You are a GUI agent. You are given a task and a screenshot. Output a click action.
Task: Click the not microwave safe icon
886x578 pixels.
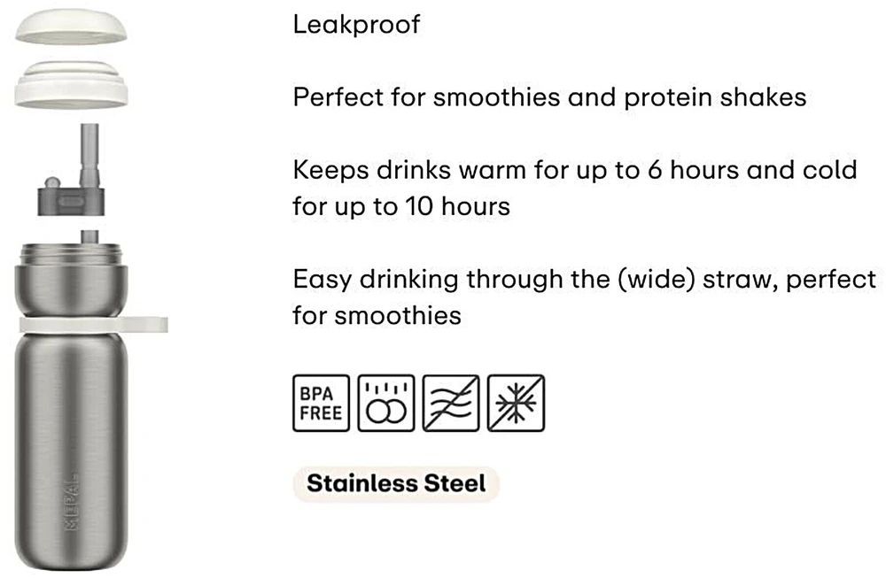[x=451, y=403]
